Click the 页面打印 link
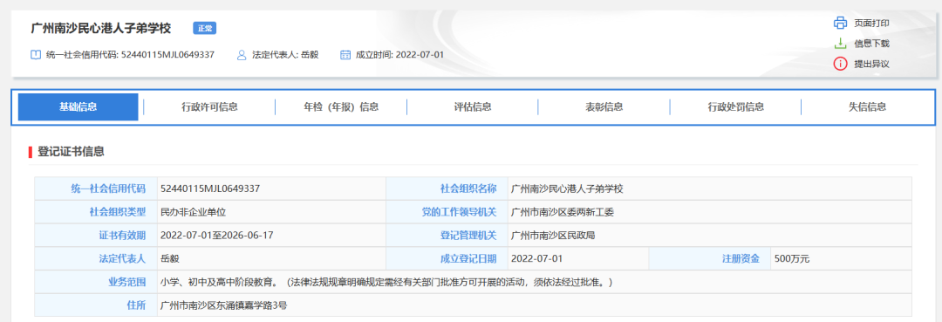Viewport: 942px width, 322px height. (871, 24)
